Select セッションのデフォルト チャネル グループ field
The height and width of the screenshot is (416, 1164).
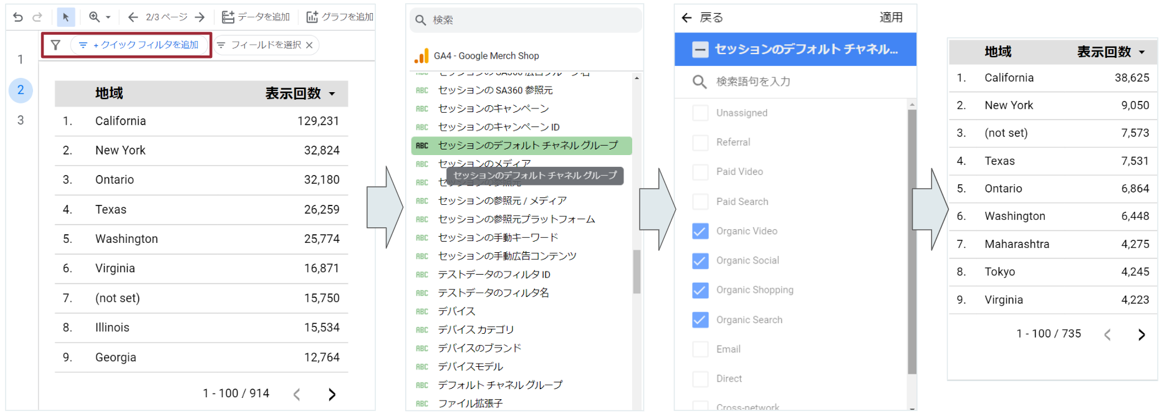(527, 145)
